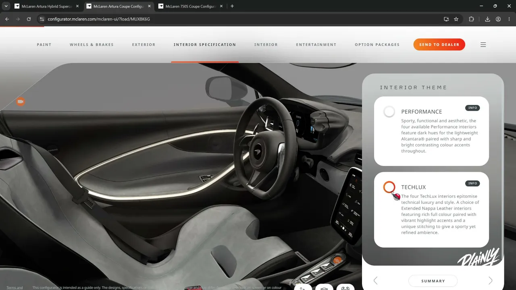Open the Paint section
This screenshot has width=516, height=290.
click(x=44, y=45)
